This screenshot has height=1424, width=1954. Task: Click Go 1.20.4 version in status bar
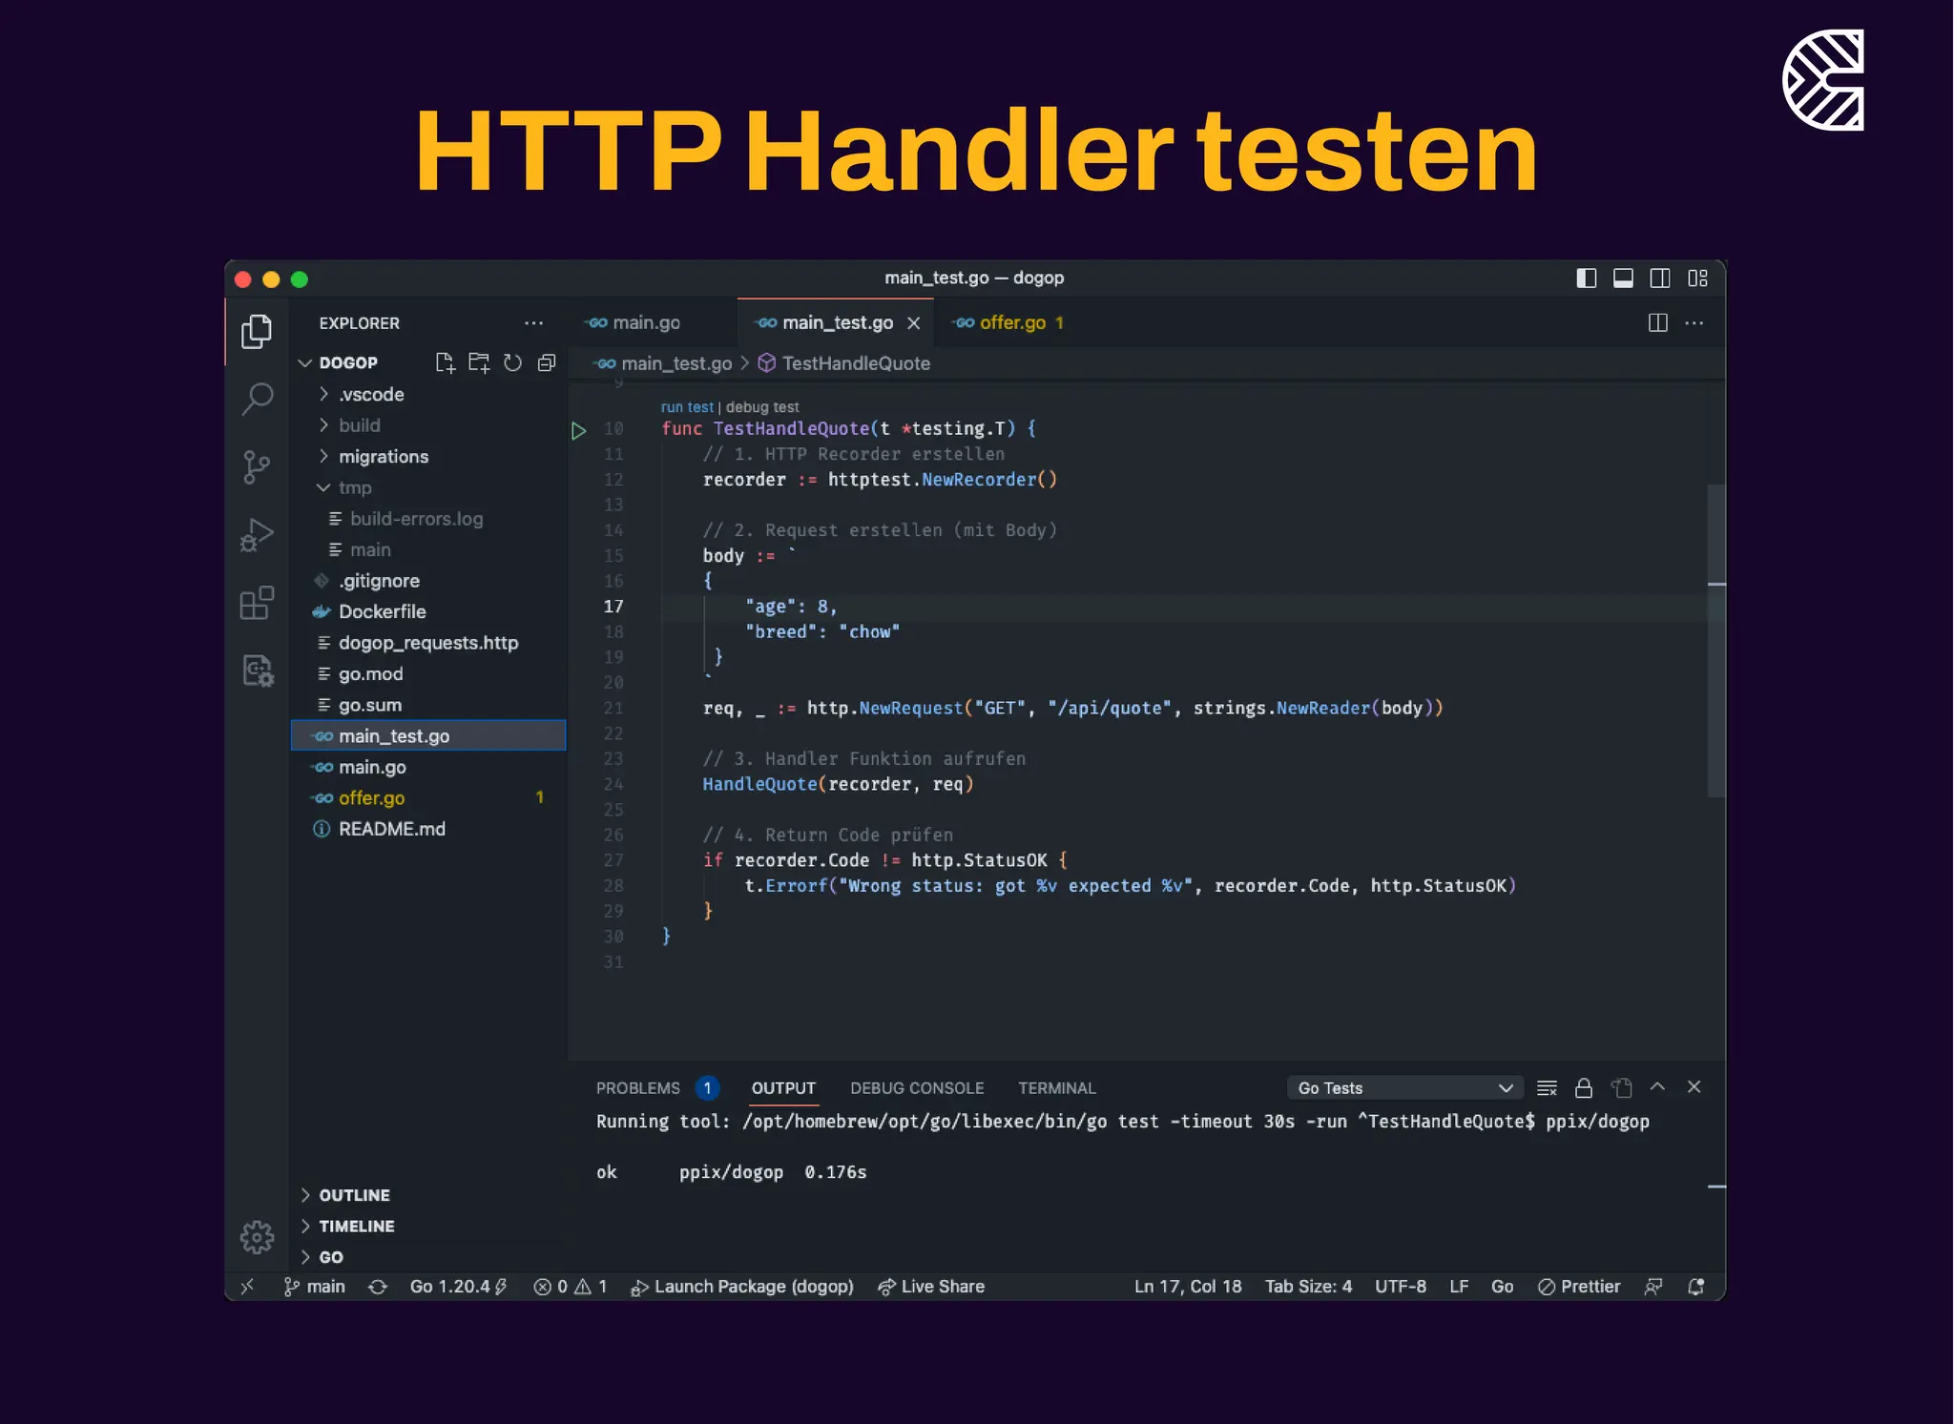point(458,1287)
